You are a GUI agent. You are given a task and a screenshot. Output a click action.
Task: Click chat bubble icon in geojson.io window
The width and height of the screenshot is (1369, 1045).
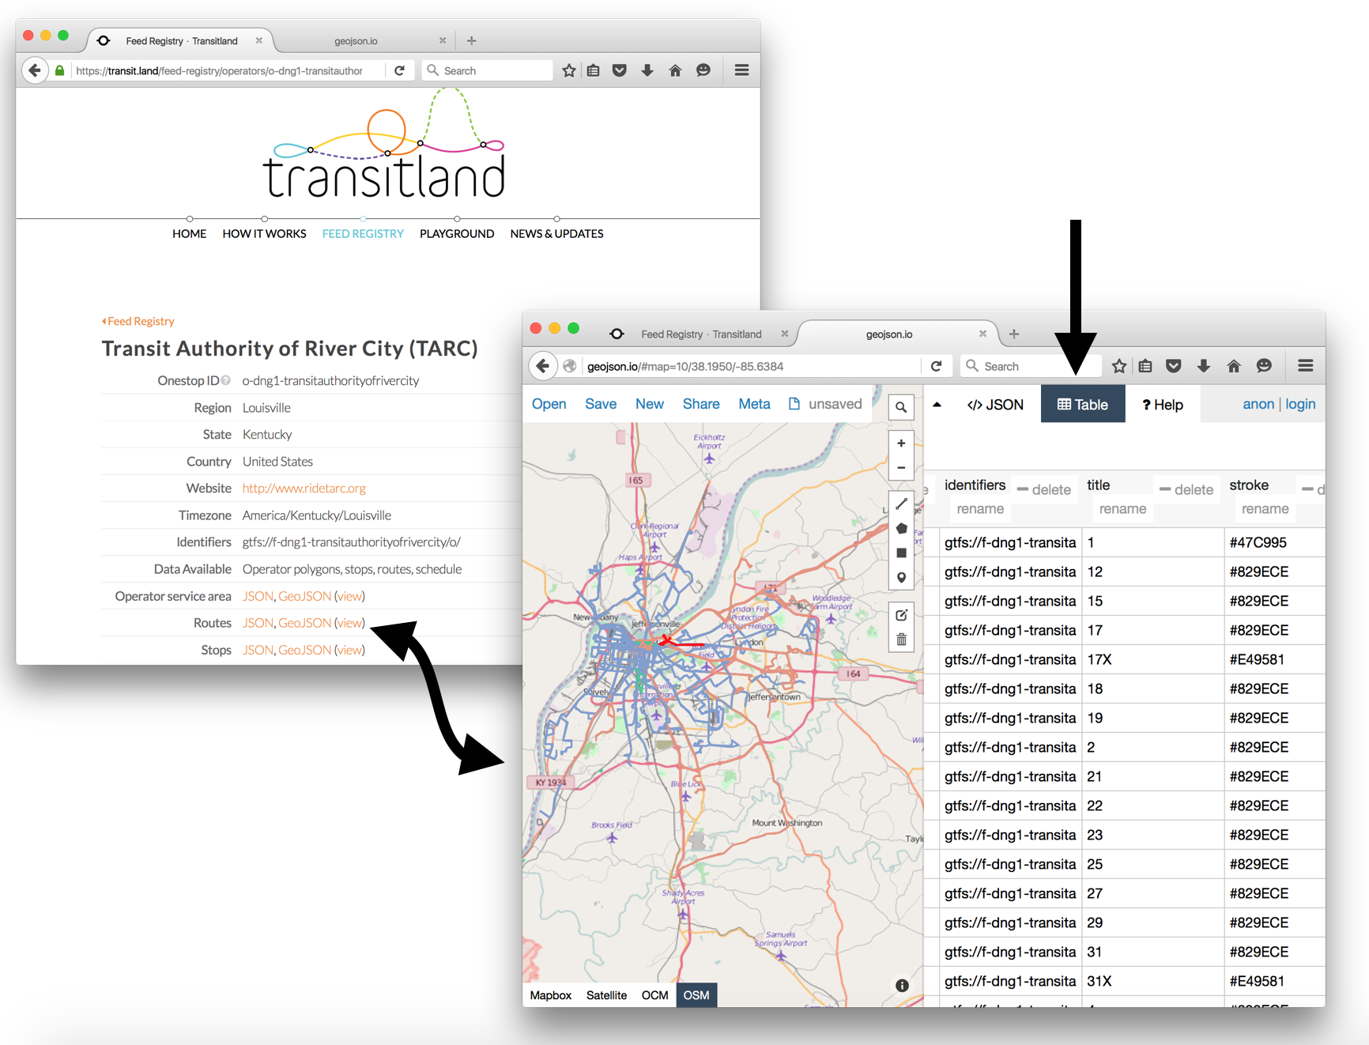point(1264,366)
